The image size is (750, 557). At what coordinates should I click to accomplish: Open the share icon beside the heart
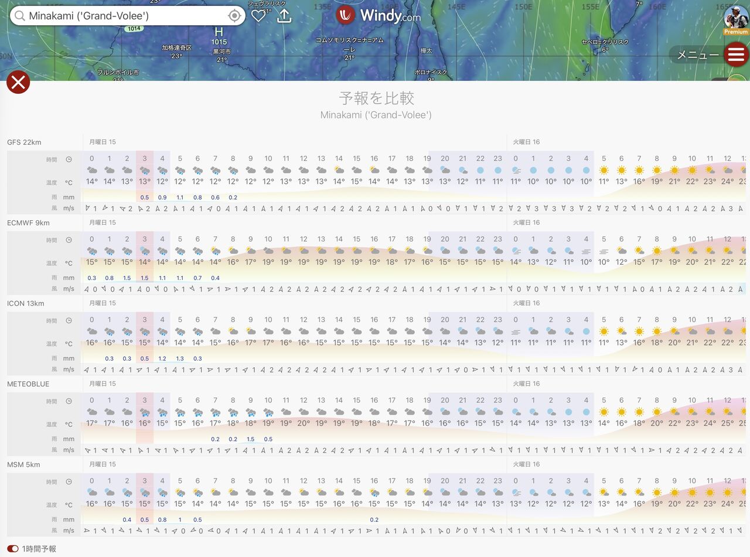(x=284, y=15)
